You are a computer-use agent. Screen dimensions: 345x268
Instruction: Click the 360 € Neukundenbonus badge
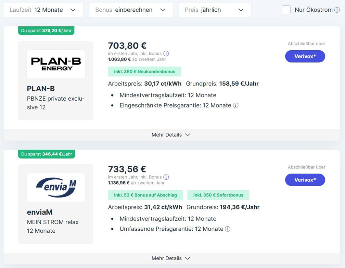[144, 72]
